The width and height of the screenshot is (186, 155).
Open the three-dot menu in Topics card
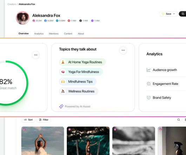click(x=123, y=50)
